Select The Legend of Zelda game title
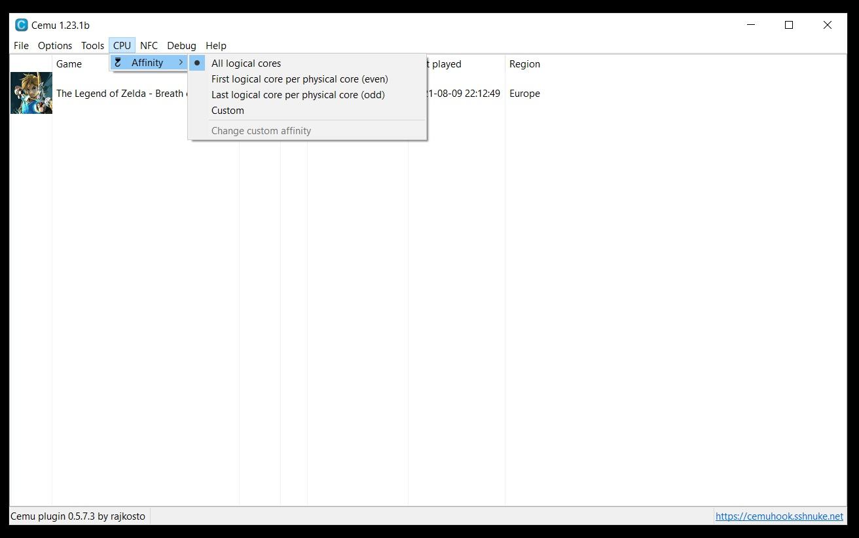The width and height of the screenshot is (859, 538). (120, 94)
